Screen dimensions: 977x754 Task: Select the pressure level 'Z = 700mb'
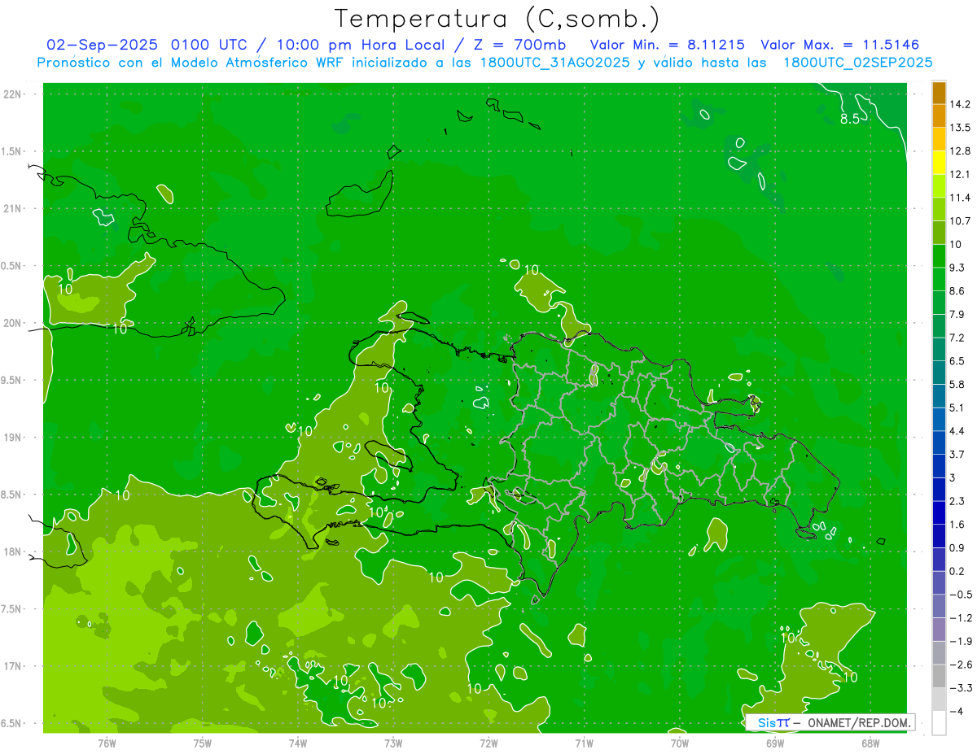coord(521,45)
